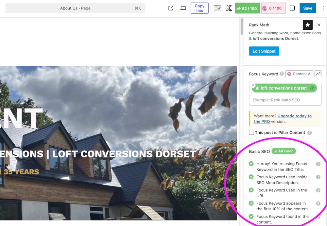Enable the This post is Pillar Content checkbox
This screenshot has width=327, height=226.
coord(251,133)
